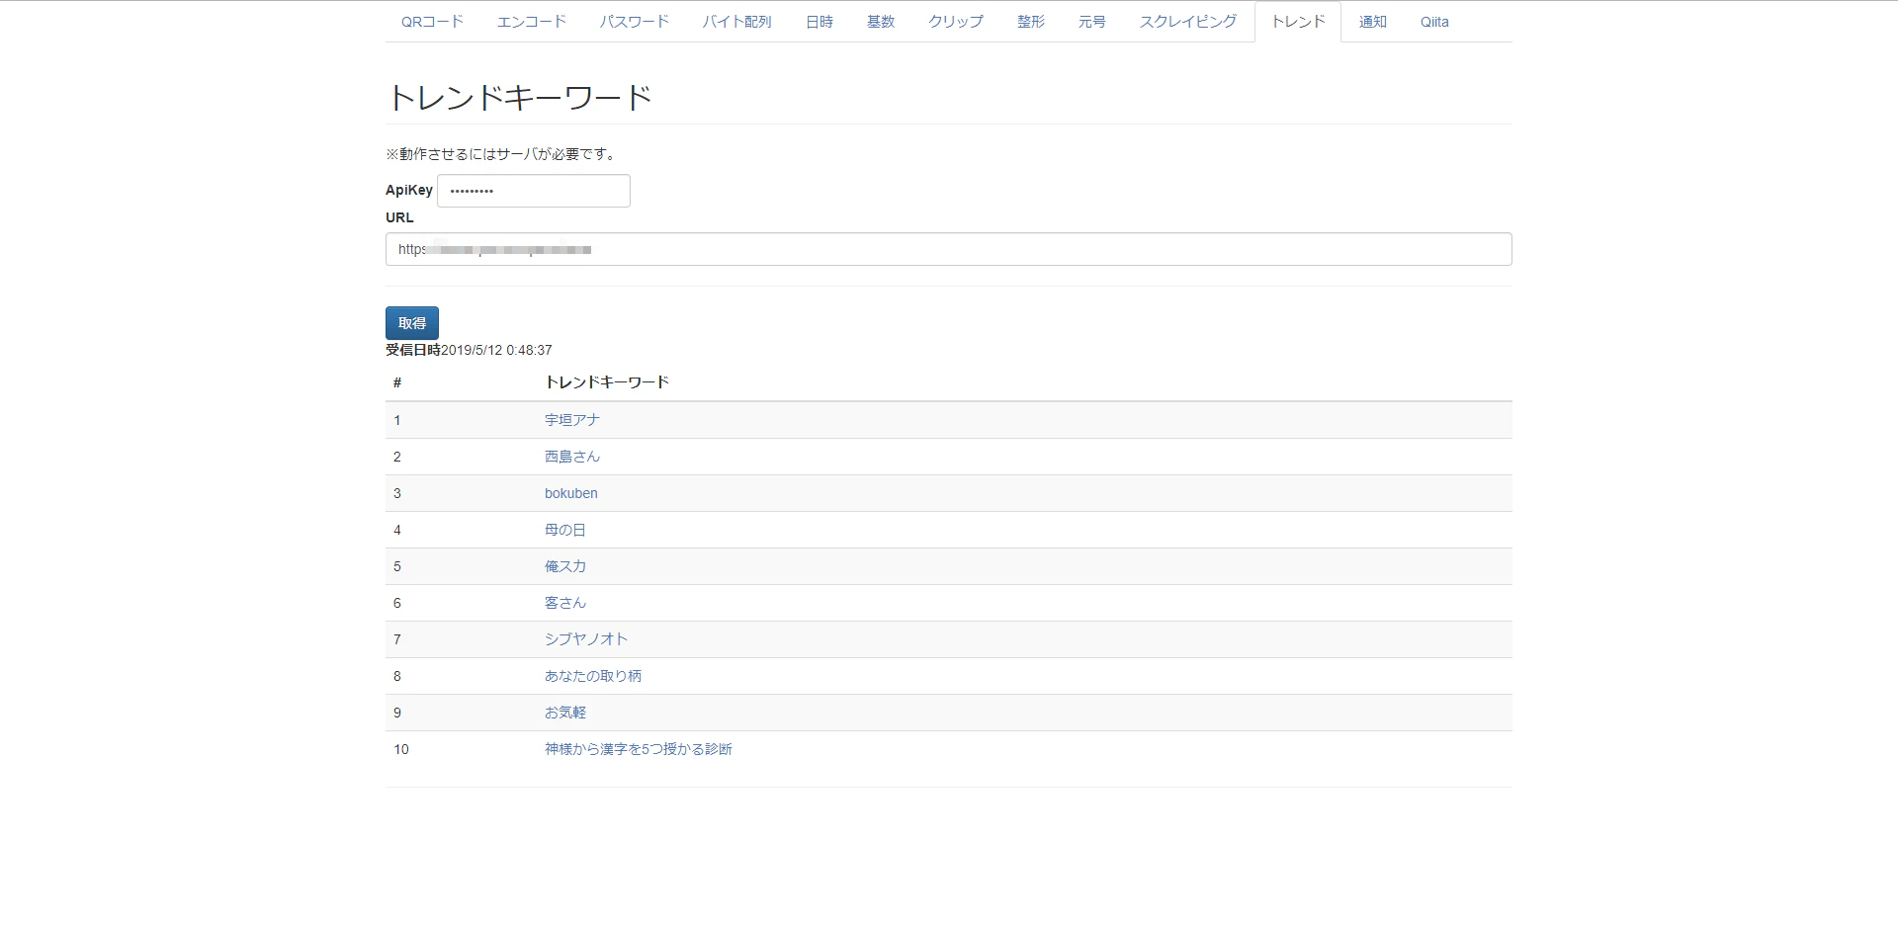Click the 西島さん trend link
This screenshot has width=1898, height=927.
pyautogui.click(x=572, y=457)
